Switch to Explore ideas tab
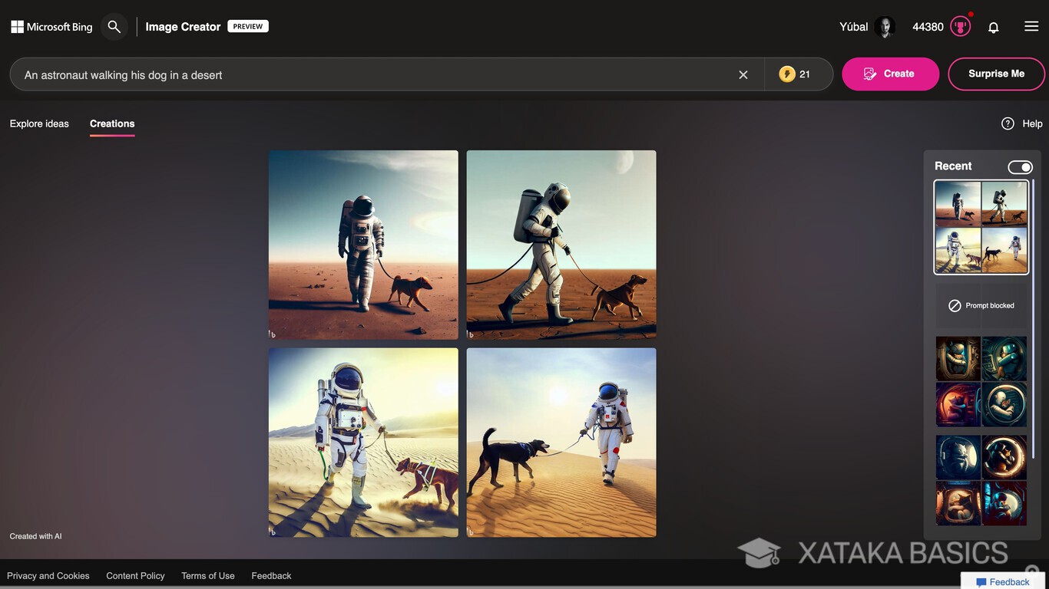Viewport: 1049px width, 589px height. (x=39, y=123)
